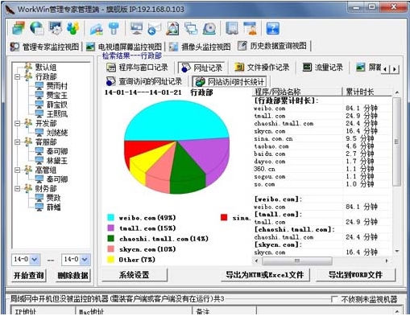Switch to 摄像头监控视图 tab
The width and height of the screenshot is (410, 316).
[x=200, y=47]
